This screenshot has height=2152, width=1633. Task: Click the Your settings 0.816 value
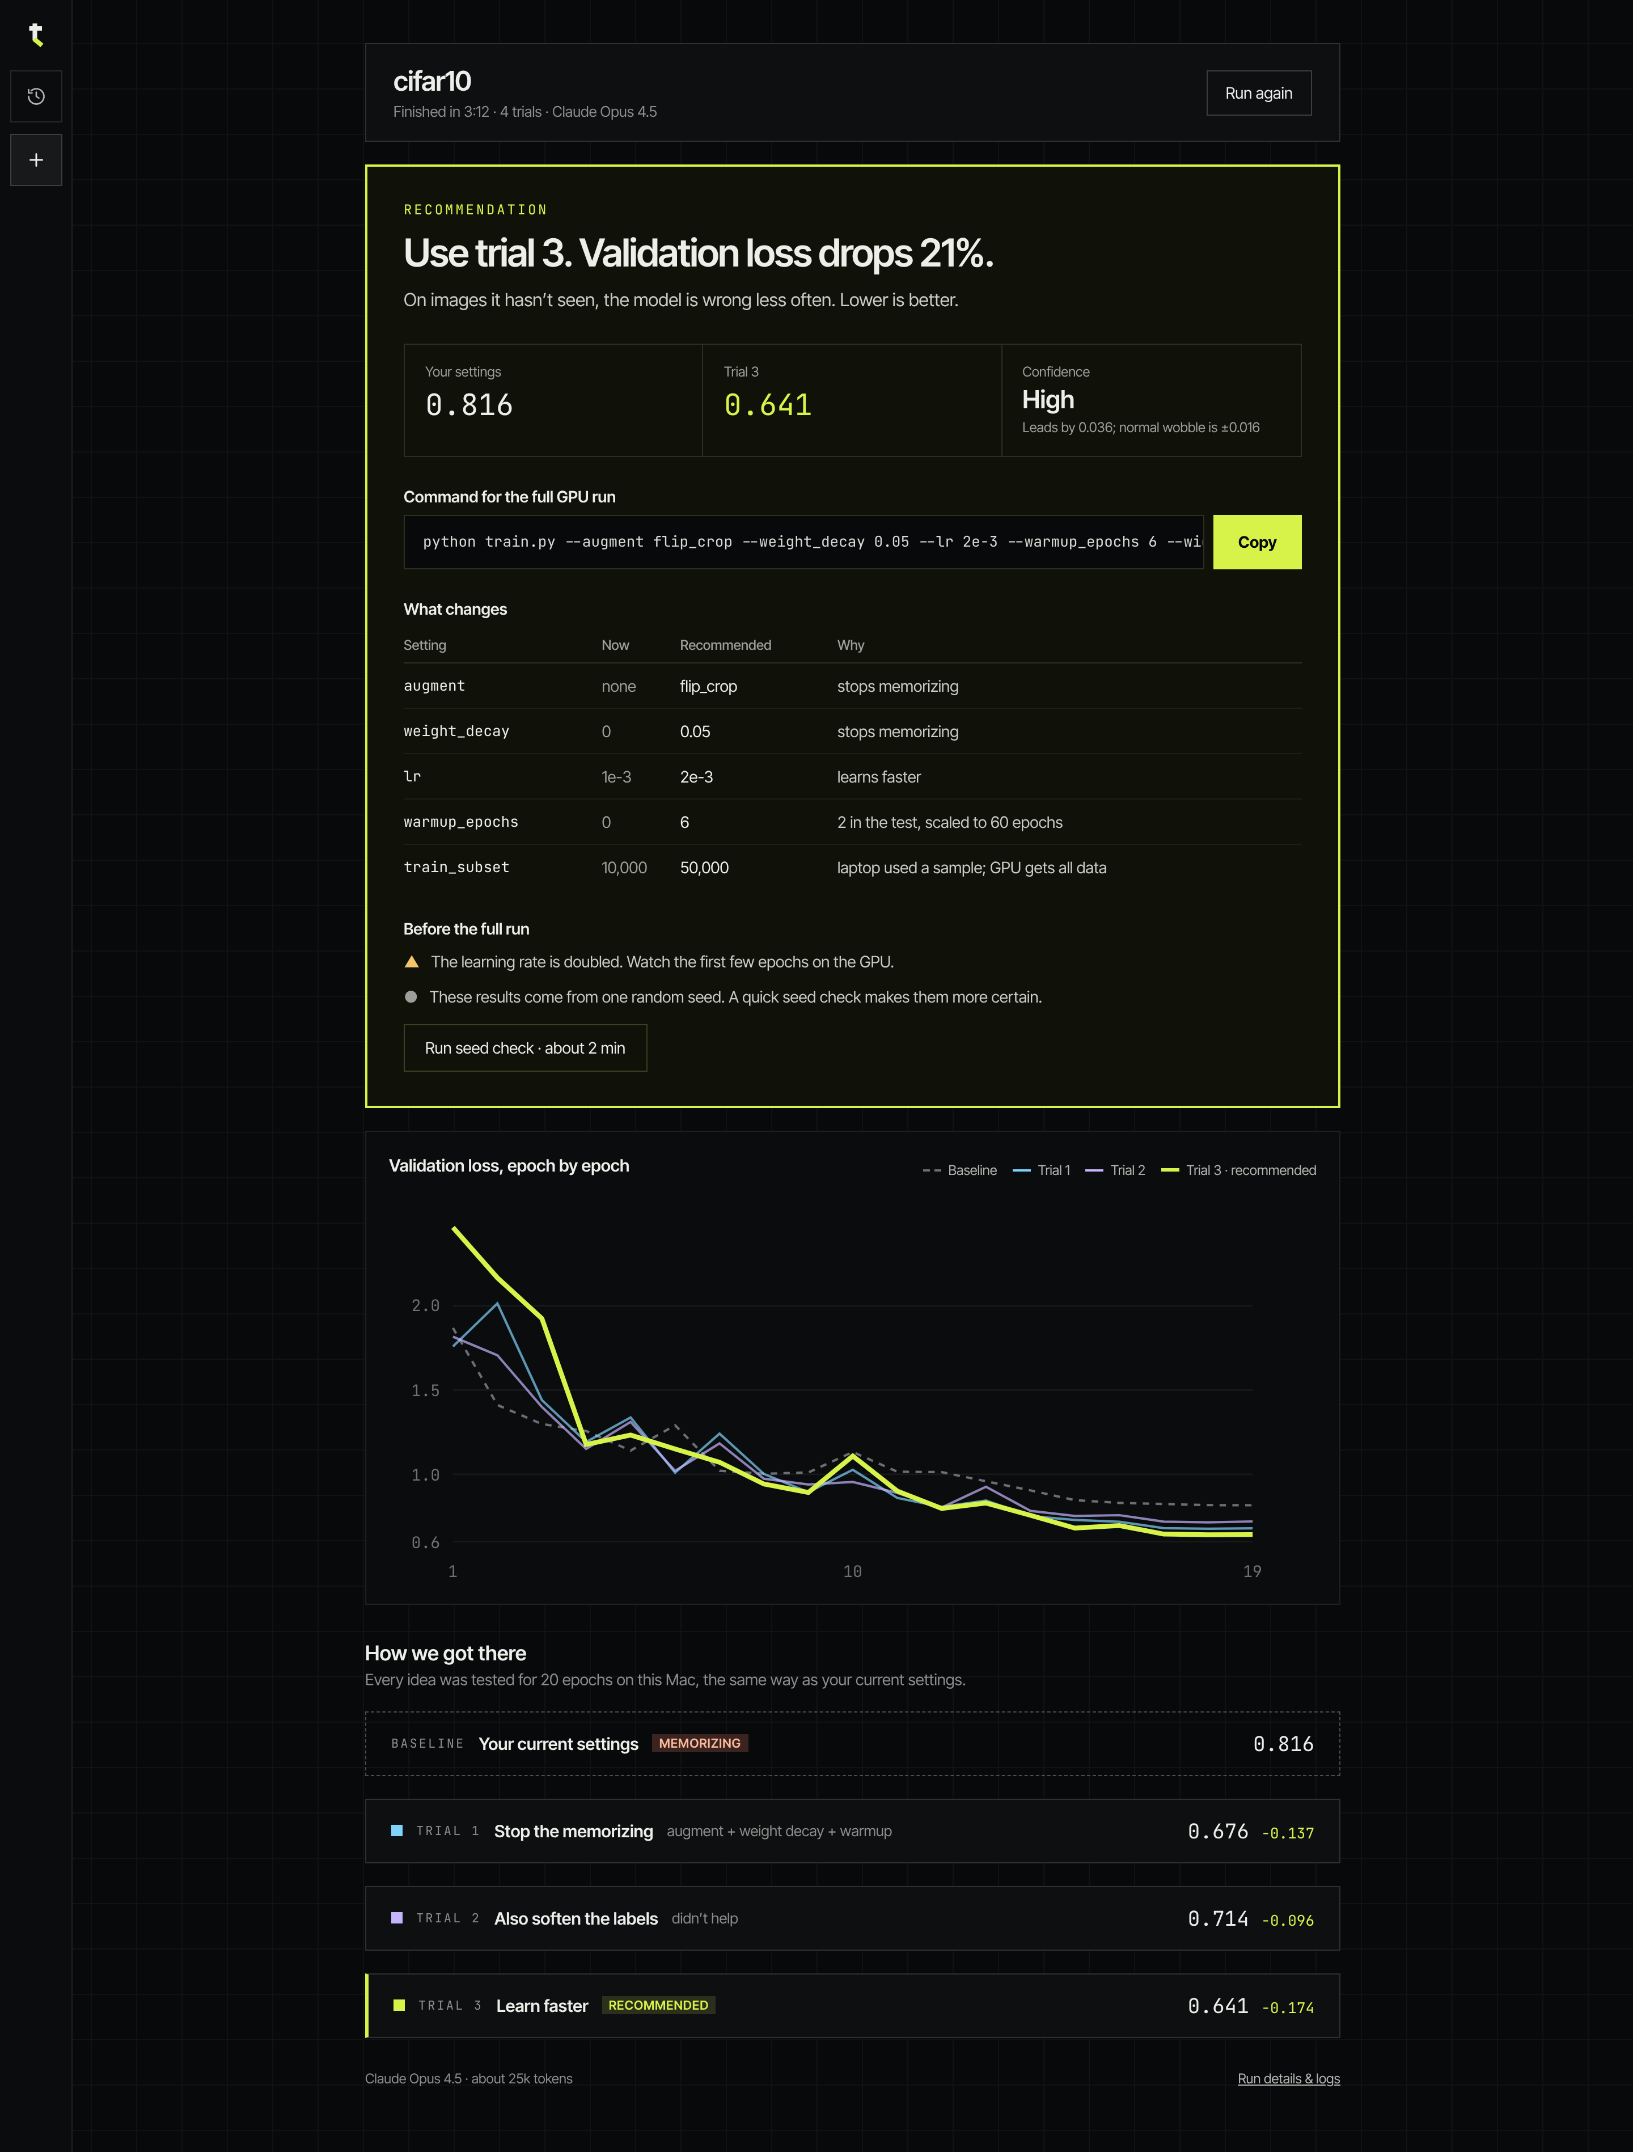(469, 405)
